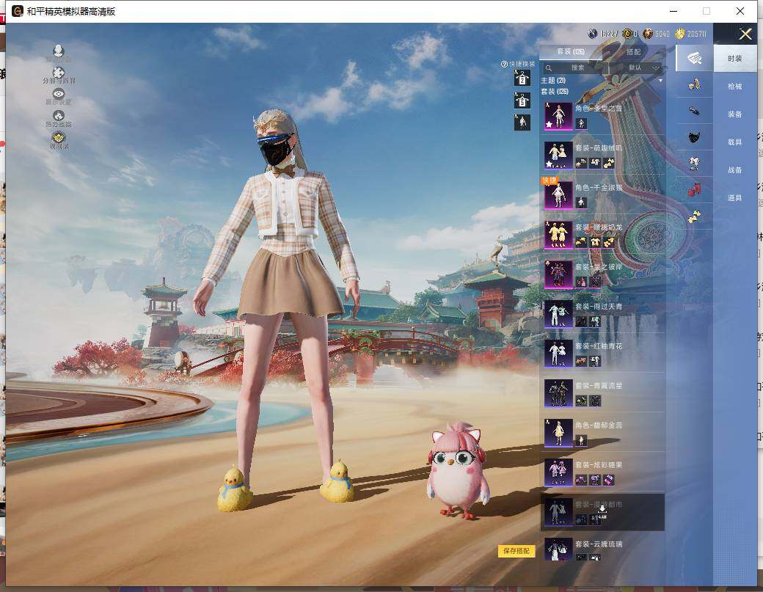The image size is (763, 592).
Task: Switch to the 搭配 tab
Action: click(634, 51)
